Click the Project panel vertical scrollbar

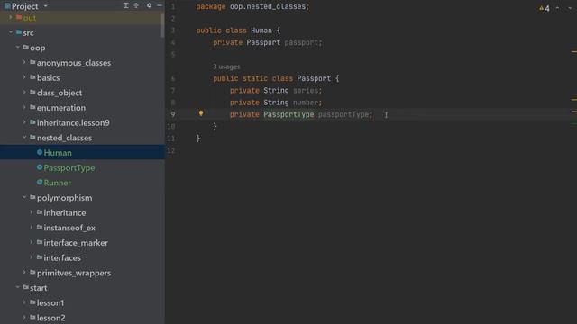click(162, 25)
